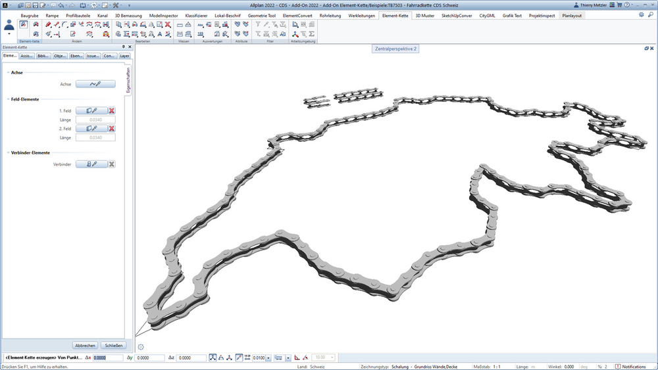Click the Δy coordinate input field
The image size is (658, 370).
coord(150,358)
